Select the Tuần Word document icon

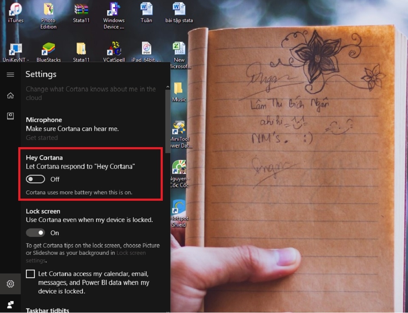[147, 9]
